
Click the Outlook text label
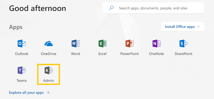click(21, 54)
